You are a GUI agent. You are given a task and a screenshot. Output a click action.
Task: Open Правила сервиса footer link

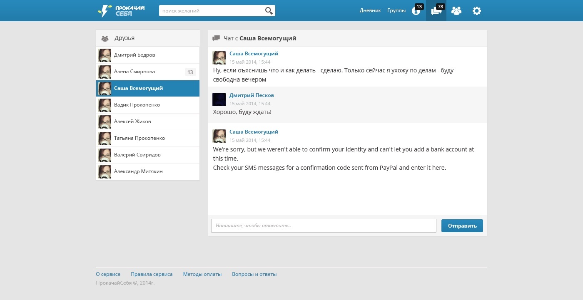[152, 274]
